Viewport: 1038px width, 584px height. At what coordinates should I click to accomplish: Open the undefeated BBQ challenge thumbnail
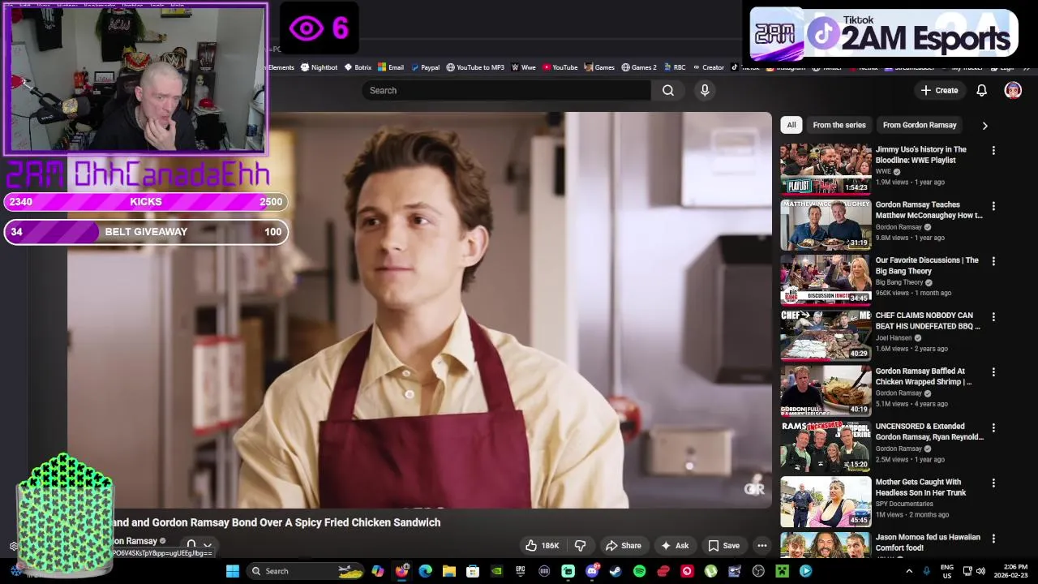826,336
